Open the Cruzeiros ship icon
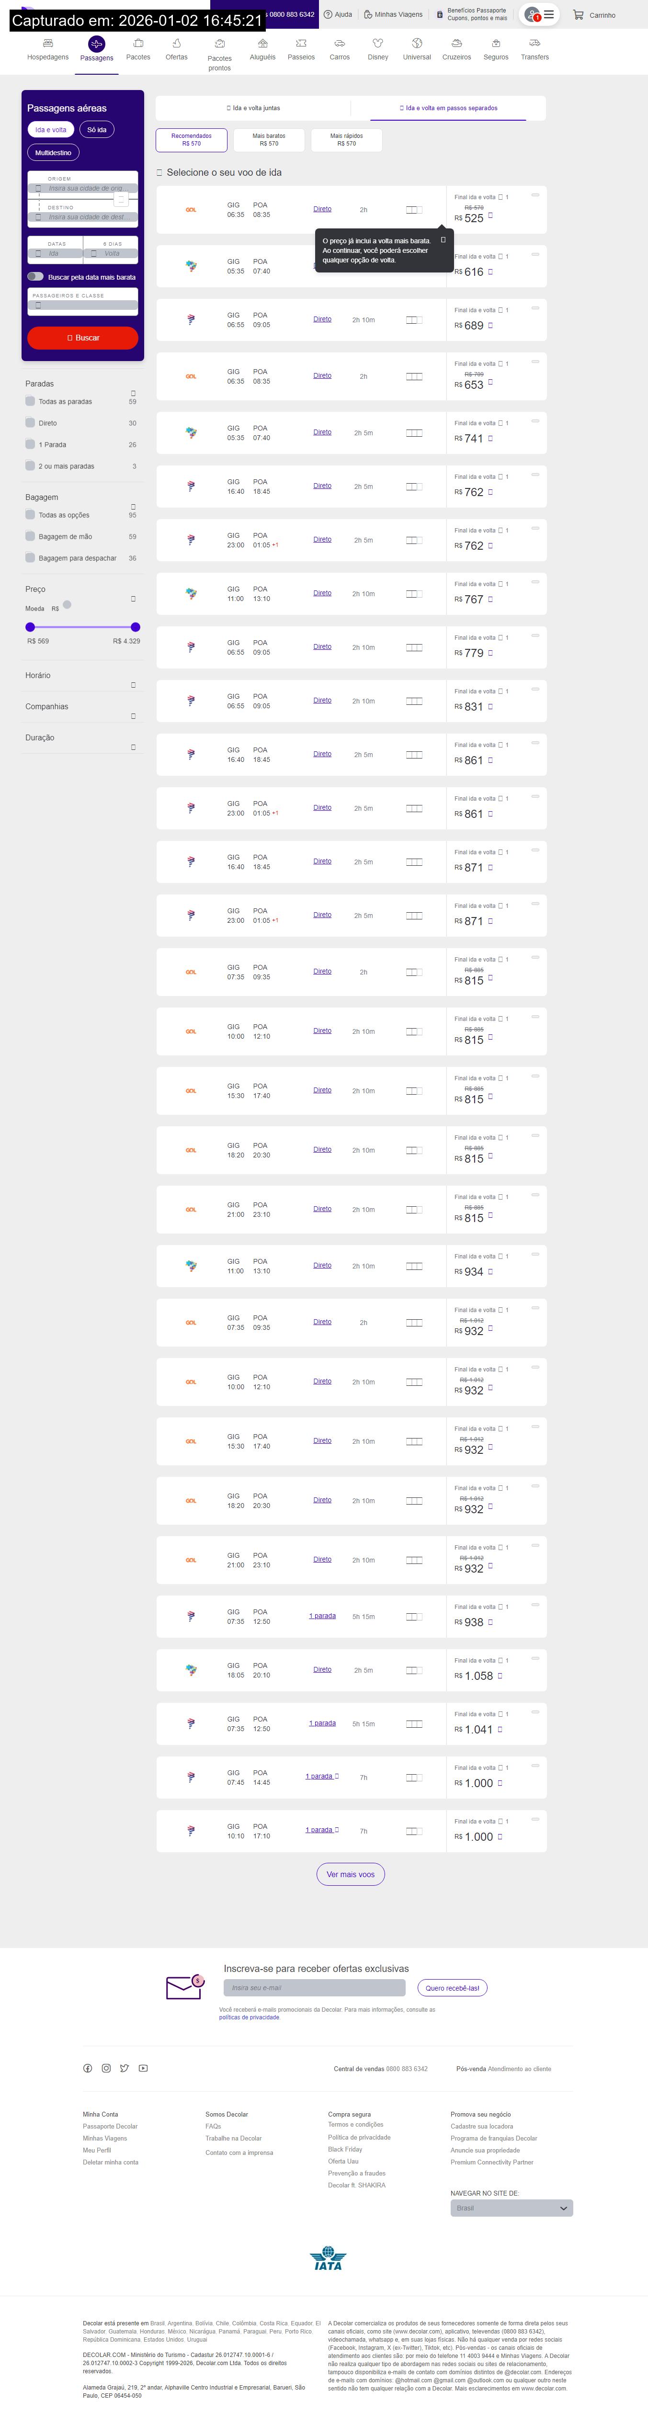The width and height of the screenshot is (648, 2424). (456, 43)
